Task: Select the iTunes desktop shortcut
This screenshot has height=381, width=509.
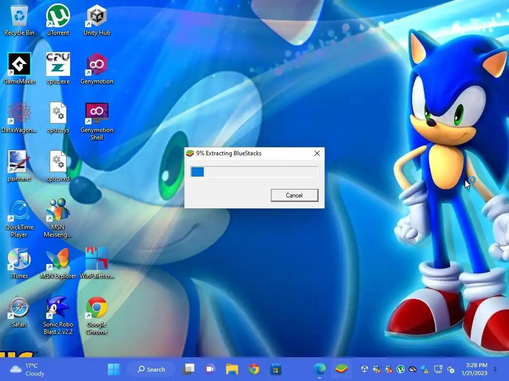Action: point(19,263)
